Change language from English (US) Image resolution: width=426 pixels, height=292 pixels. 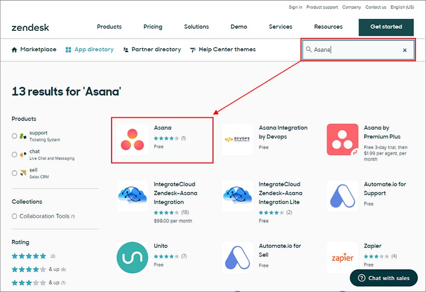pos(403,7)
